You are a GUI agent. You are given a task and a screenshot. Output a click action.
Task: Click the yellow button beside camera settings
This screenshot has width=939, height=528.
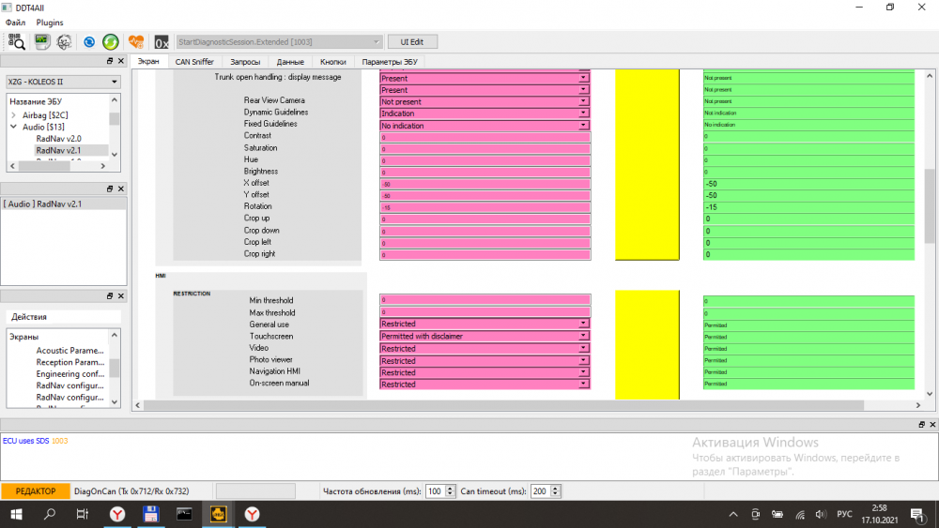point(647,164)
